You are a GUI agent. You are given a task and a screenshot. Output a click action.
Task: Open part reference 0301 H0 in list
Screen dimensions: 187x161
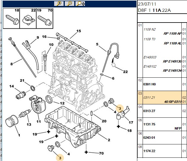click(x=162, y=84)
